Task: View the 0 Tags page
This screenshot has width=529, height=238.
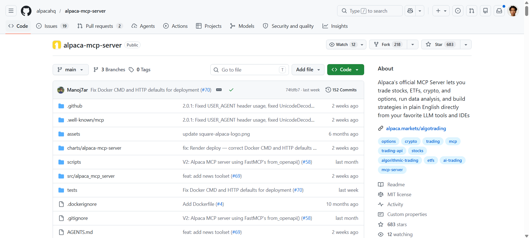Action: pos(140,70)
